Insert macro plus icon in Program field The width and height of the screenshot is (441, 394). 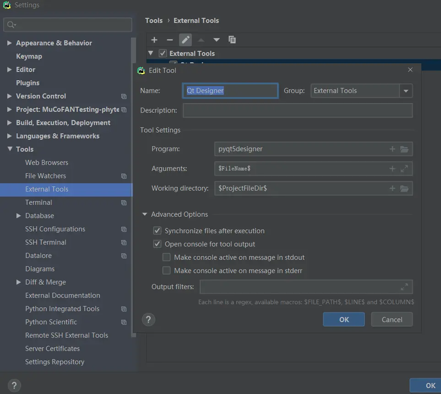(x=392, y=149)
